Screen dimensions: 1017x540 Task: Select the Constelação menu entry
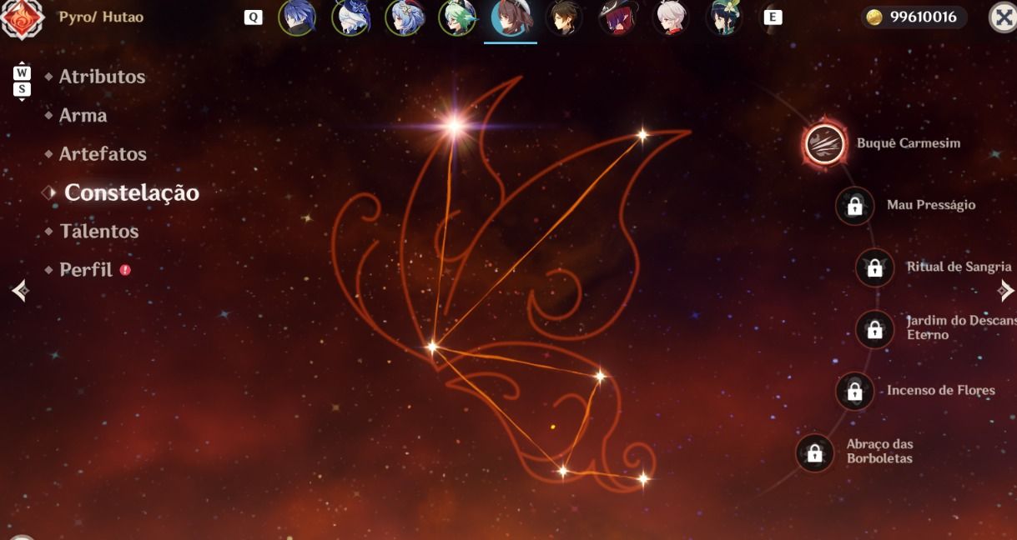point(132,192)
